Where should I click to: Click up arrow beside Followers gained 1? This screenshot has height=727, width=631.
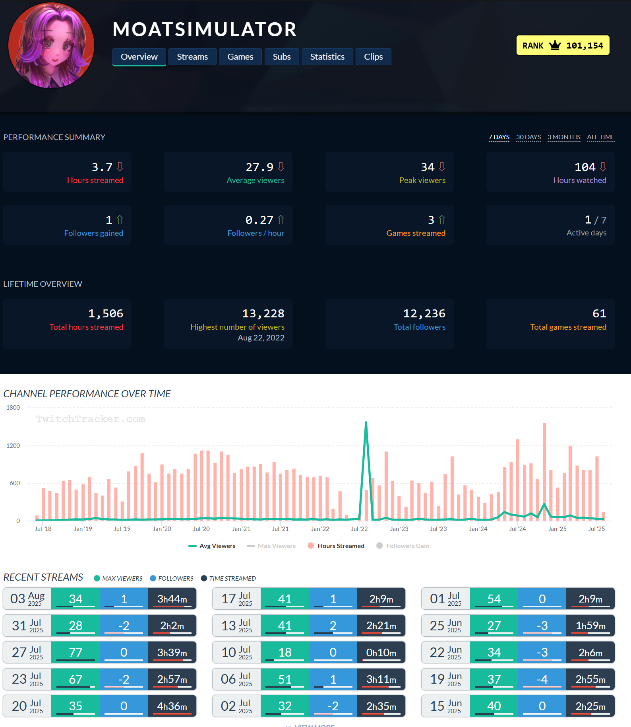click(120, 220)
